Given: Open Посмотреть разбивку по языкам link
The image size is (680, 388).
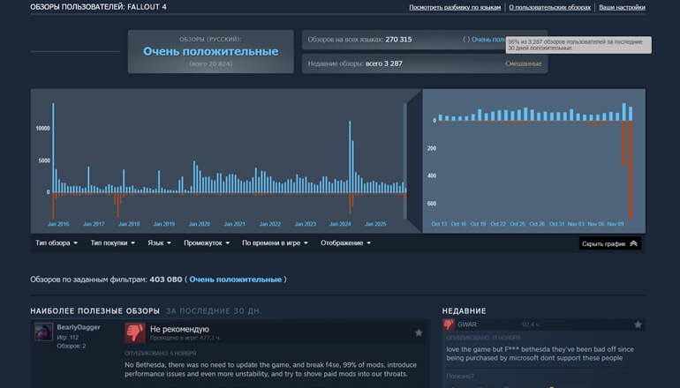Looking at the screenshot, I should (x=455, y=7).
